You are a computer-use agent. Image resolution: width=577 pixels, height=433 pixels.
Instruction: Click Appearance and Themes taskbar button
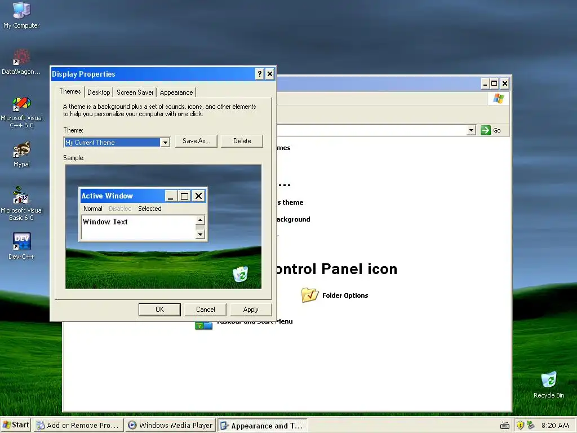(x=261, y=426)
